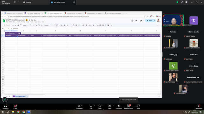
Task: Expand audio options arrow beside Join audio
Action: 9,106
